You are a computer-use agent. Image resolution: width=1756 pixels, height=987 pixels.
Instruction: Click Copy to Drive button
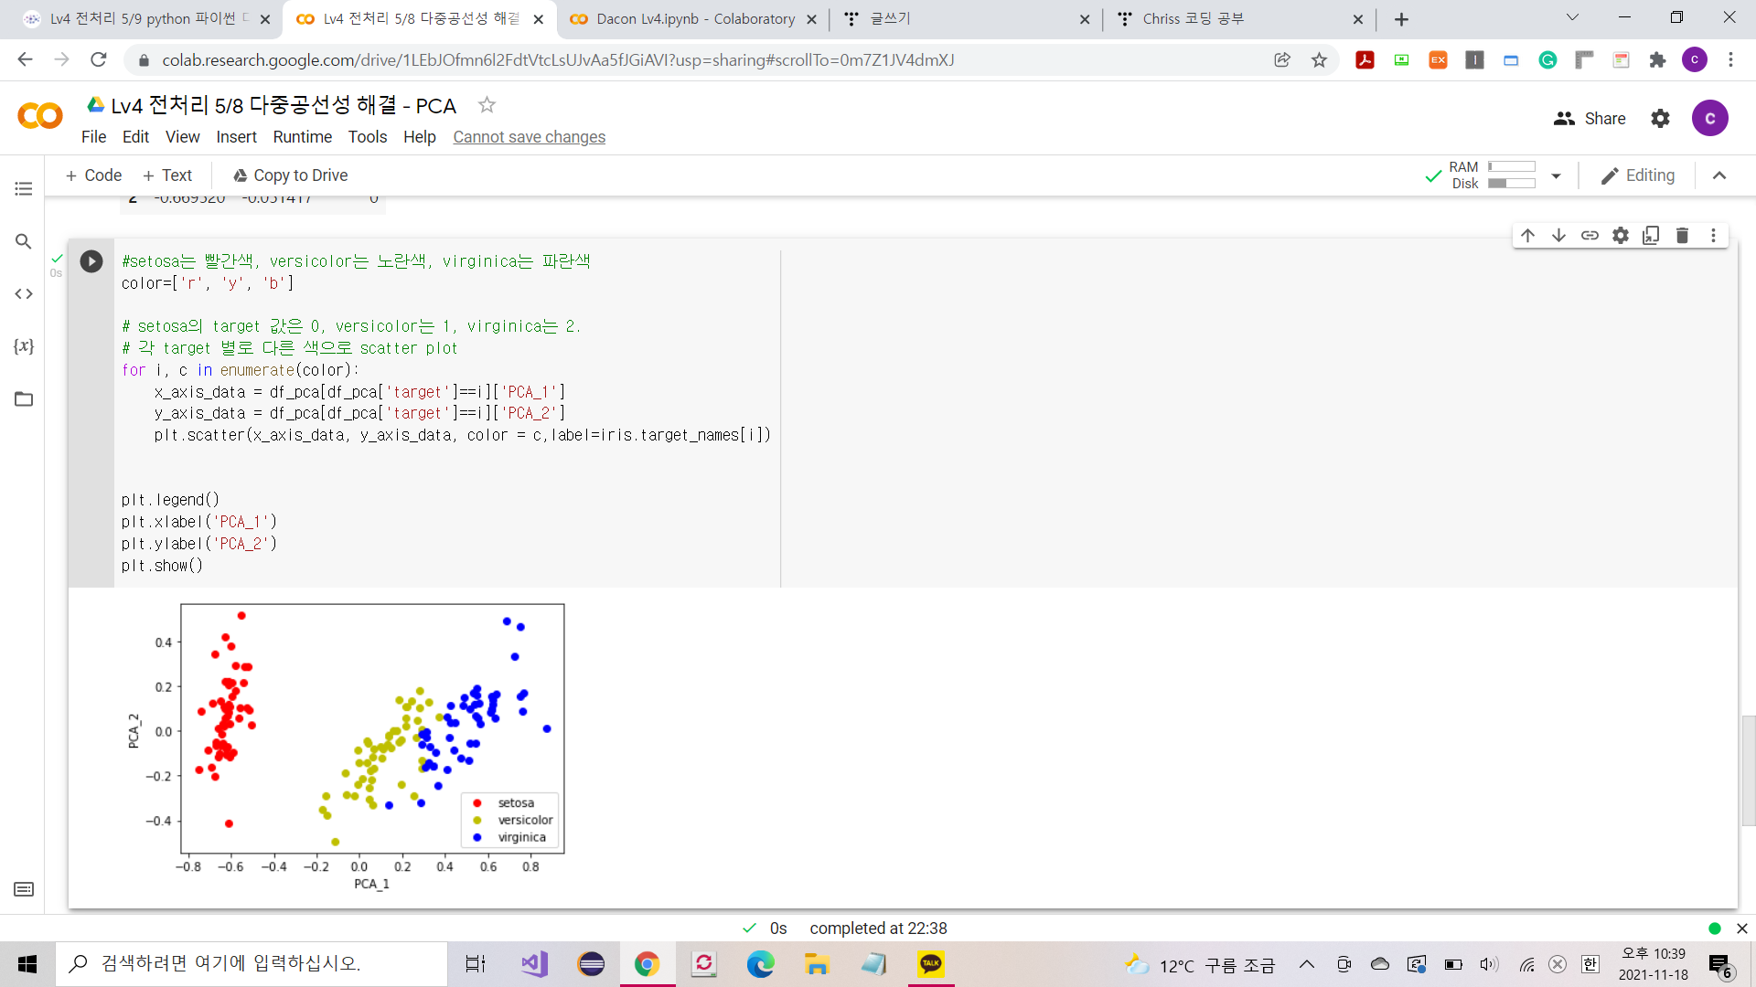290,175
